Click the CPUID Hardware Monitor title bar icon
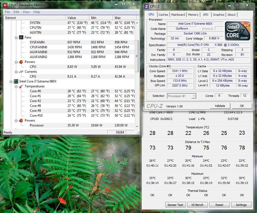 (x=5, y=5)
